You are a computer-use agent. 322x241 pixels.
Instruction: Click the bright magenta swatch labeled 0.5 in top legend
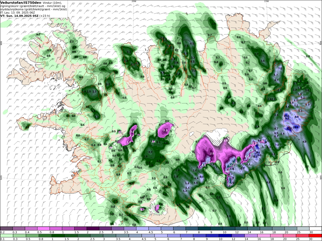pos(44,229)
